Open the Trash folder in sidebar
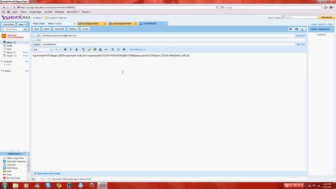 tap(10, 56)
